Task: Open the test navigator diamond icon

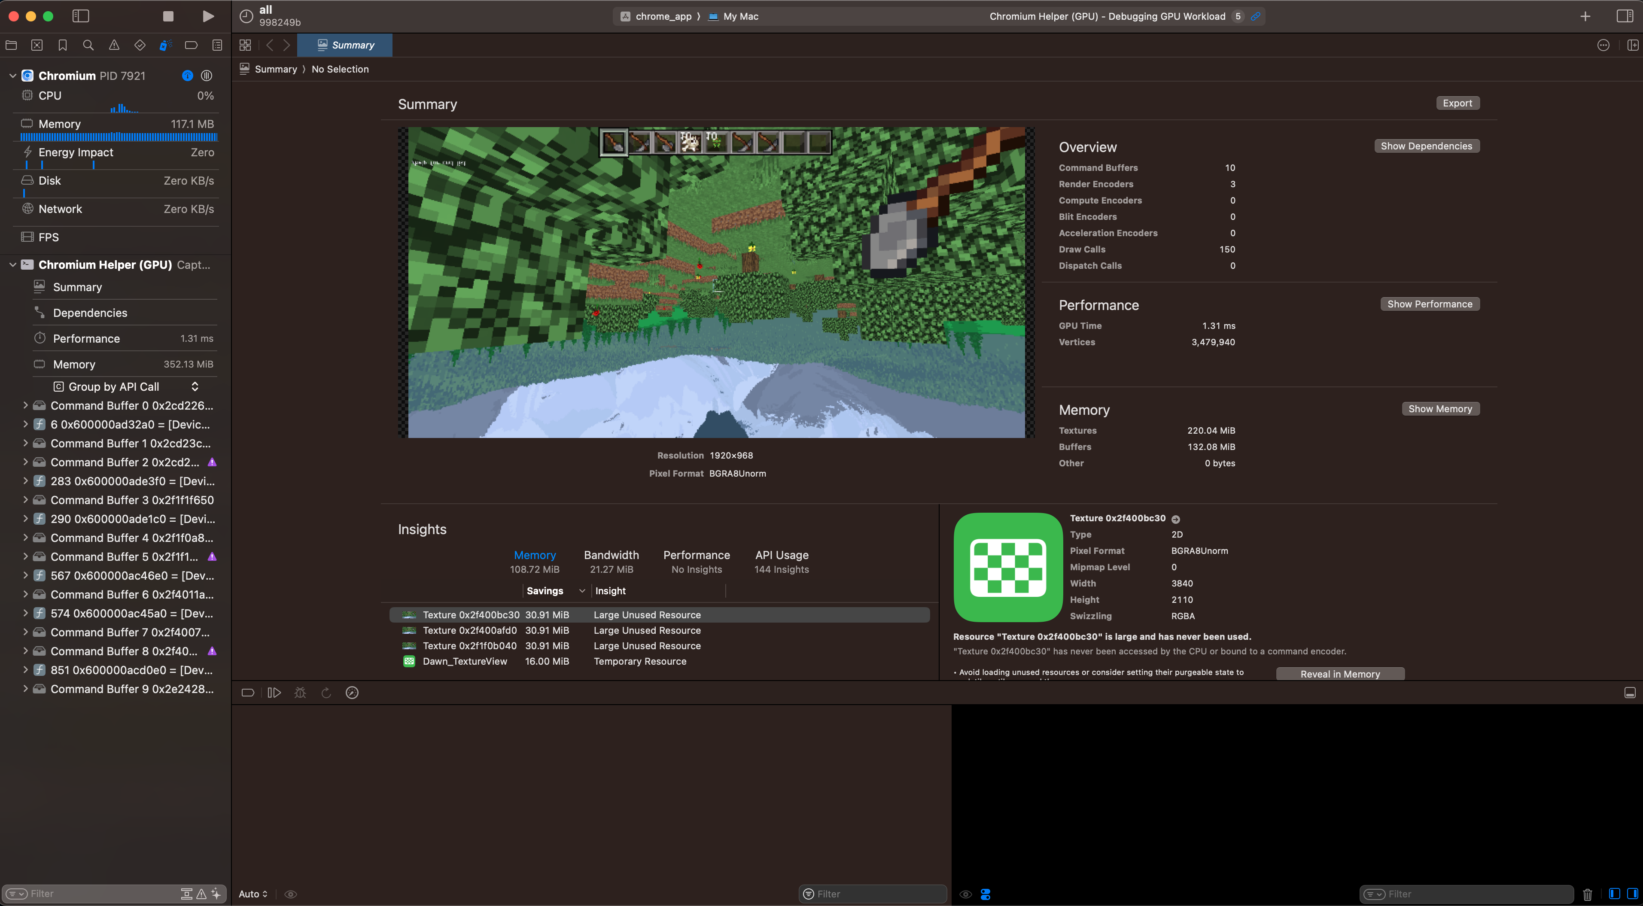Action: tap(140, 45)
